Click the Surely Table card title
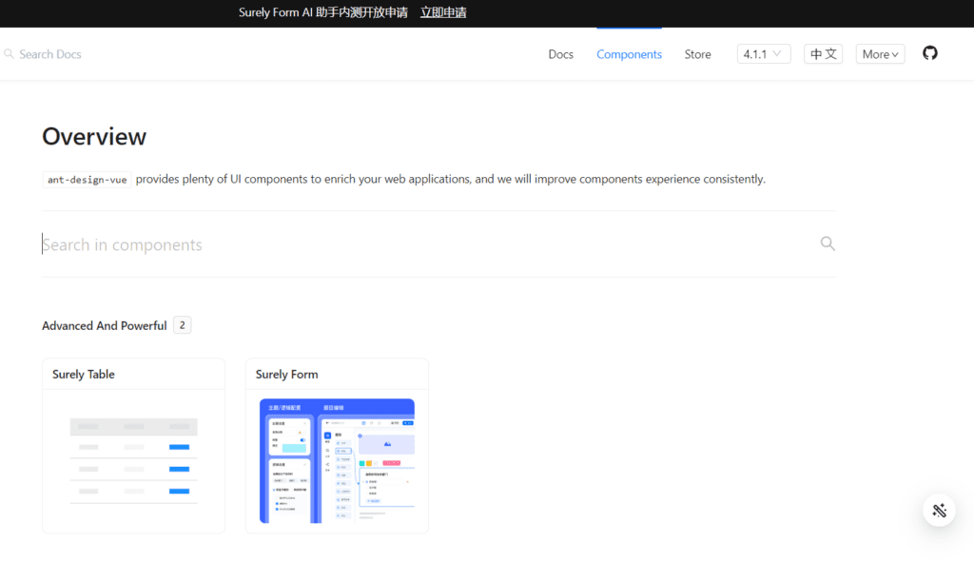974x562 pixels. point(84,375)
